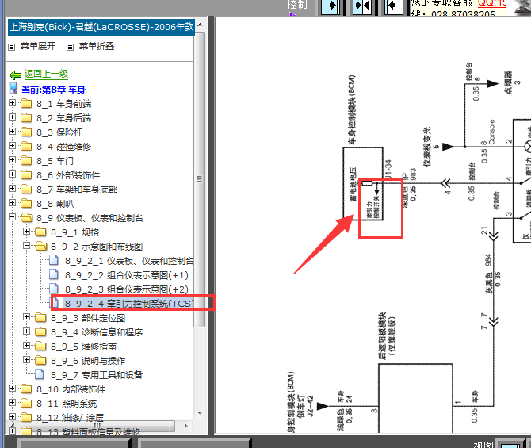Screen dimensions: 531x448
Task: Expand the 8_5 车门 node
Action: click(12, 159)
